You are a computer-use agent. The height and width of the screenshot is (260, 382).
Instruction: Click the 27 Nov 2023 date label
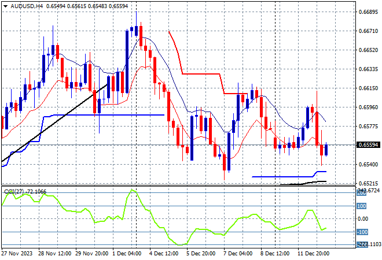point(18,253)
